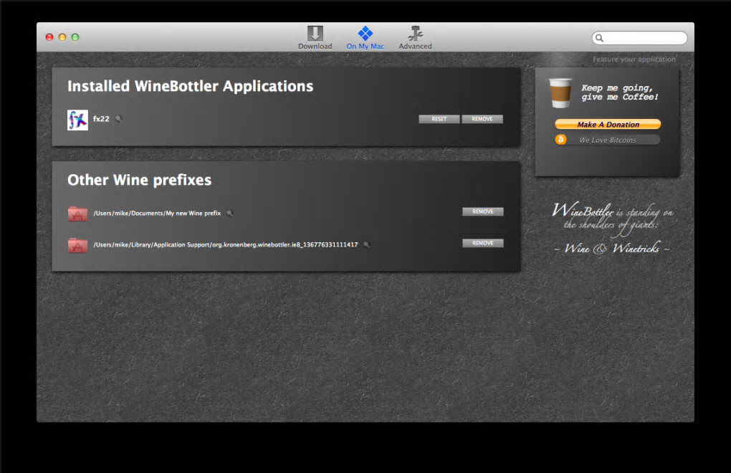Screen dimensions: 731x473
Task: Click the search magnifier icon in the toolbar
Action: [600, 38]
